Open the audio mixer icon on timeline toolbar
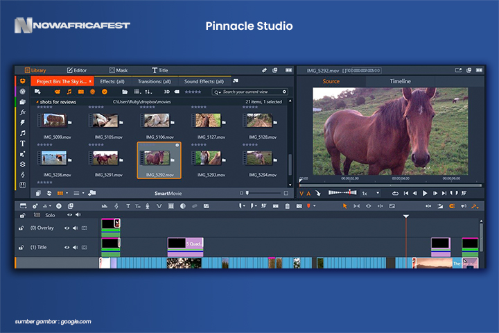499x333 pixels. (x=105, y=206)
